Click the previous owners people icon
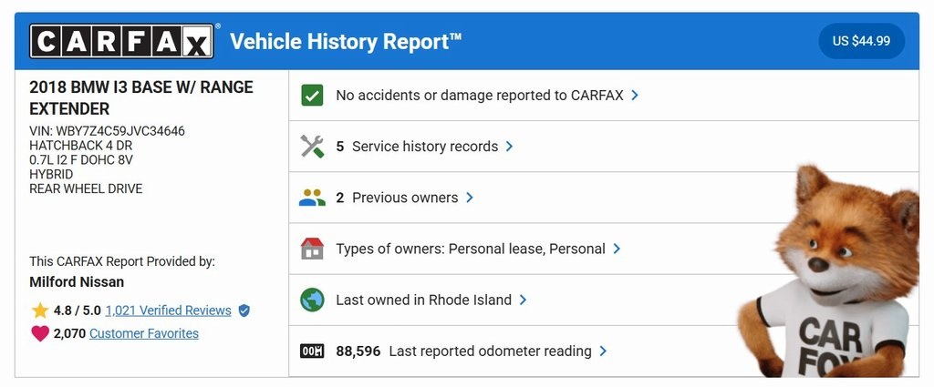 [x=312, y=198]
